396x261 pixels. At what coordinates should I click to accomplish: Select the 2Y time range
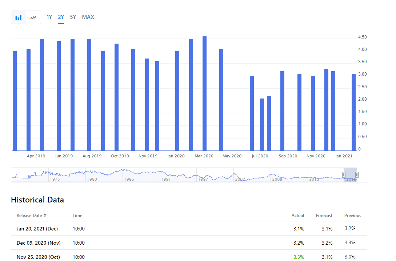pyautogui.click(x=61, y=17)
